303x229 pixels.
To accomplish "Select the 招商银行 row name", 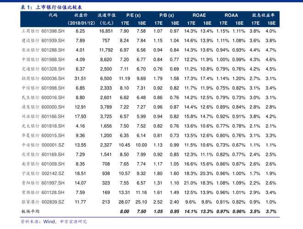I will 31,79.
